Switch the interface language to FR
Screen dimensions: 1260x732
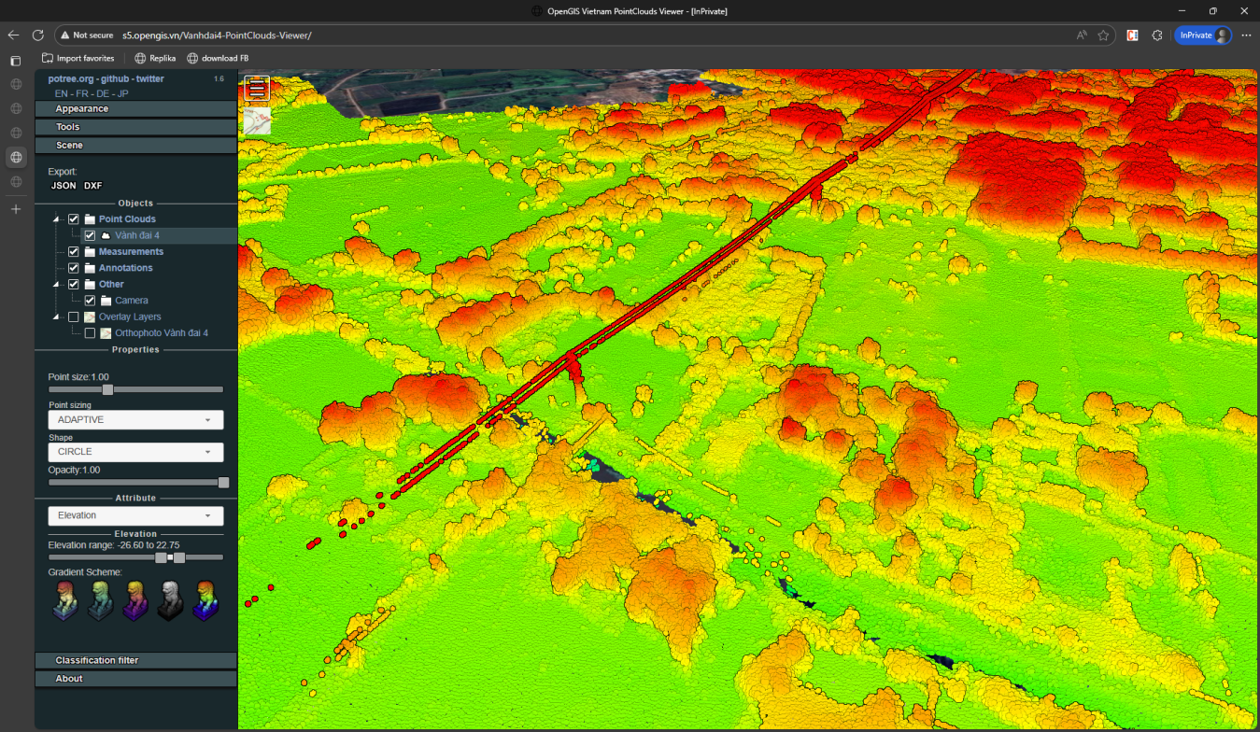[x=81, y=93]
